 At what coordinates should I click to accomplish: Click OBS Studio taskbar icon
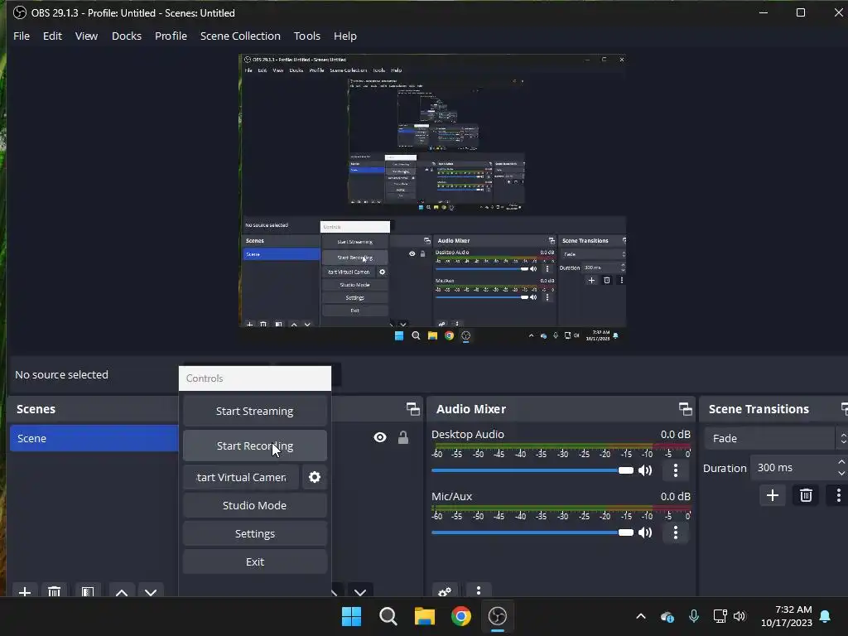coord(498,616)
